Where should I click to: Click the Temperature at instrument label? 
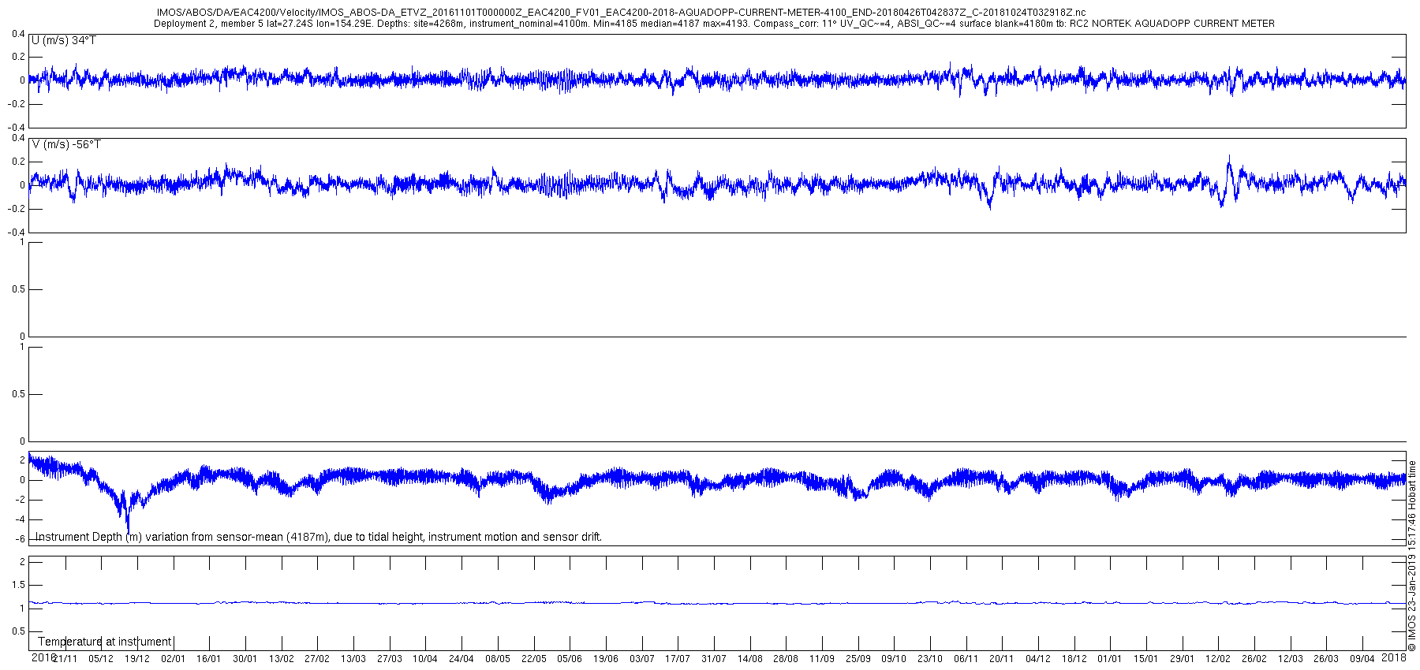pos(105,642)
